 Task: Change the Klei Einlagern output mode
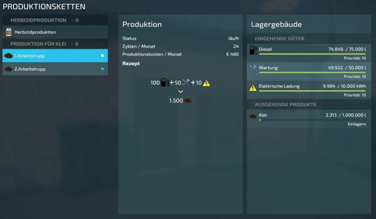coord(357,124)
